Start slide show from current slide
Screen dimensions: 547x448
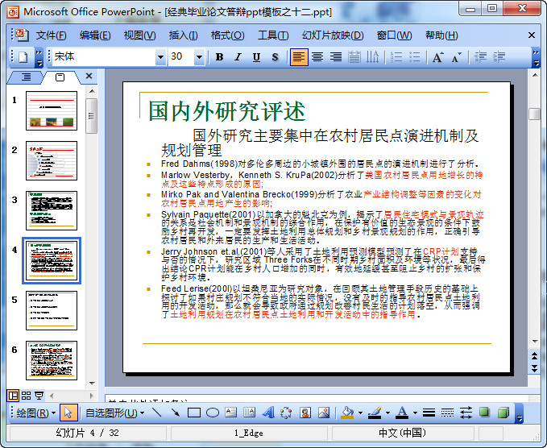pos(39,396)
